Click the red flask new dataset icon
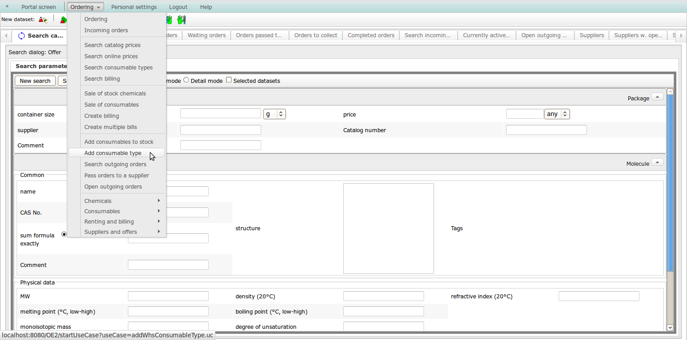 [x=43, y=20]
